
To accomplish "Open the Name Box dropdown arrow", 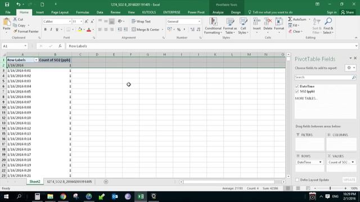I will point(25,46).
